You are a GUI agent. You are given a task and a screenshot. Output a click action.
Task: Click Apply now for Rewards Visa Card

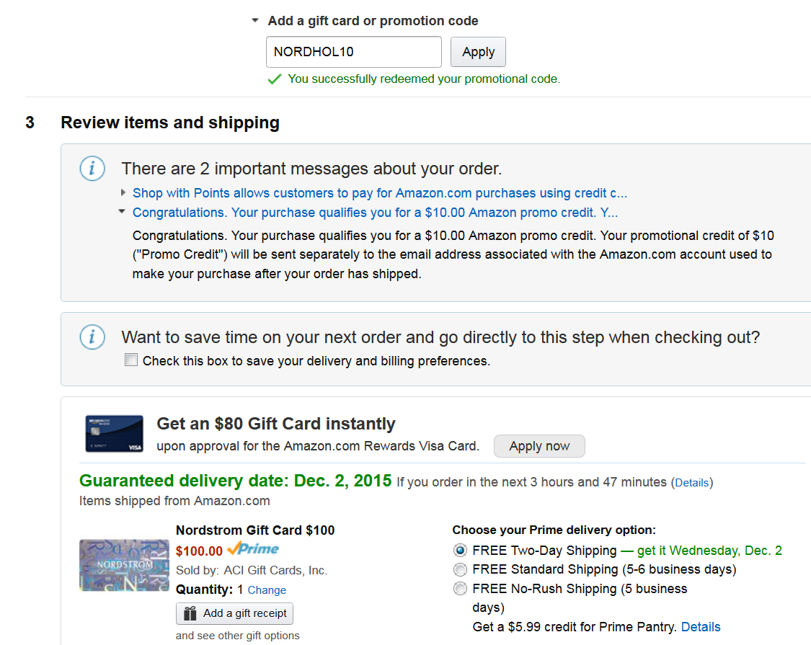539,446
